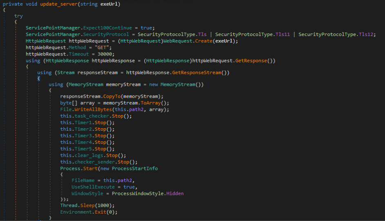Select the WindowStyle property

tap(87, 194)
